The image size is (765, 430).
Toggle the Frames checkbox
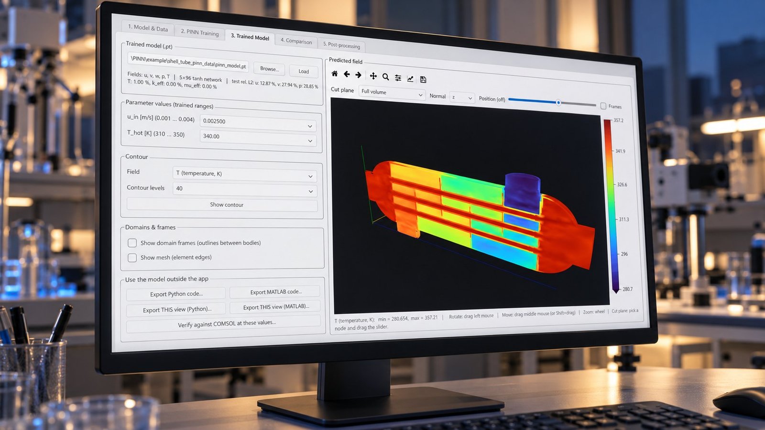603,106
